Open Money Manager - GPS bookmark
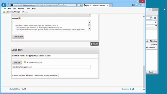167x94 pixels. pos(17,12)
